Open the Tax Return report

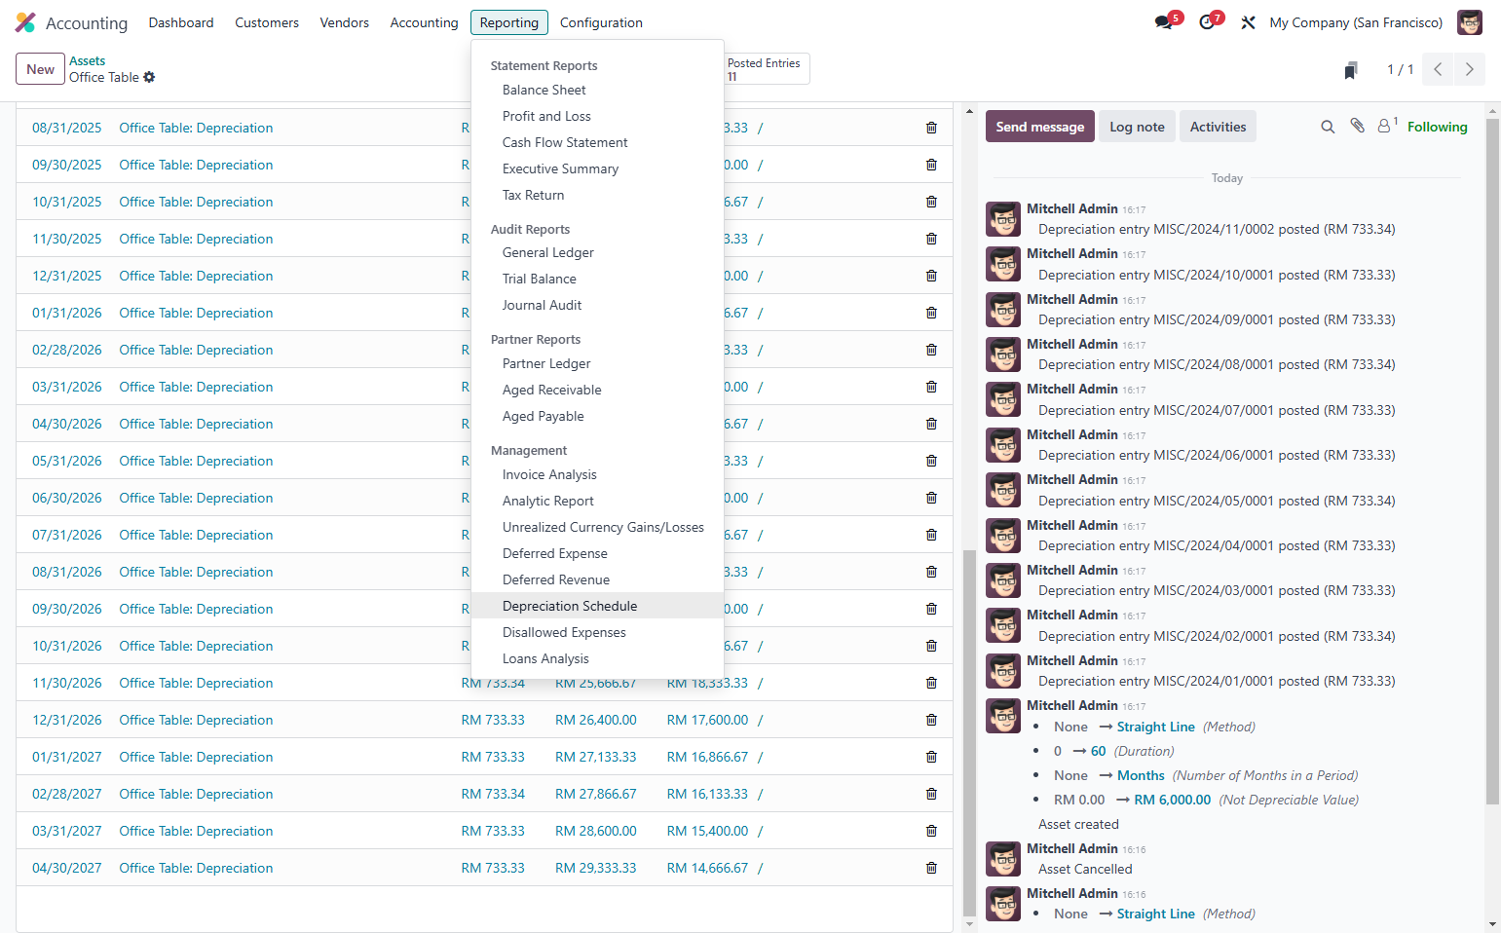597,195
